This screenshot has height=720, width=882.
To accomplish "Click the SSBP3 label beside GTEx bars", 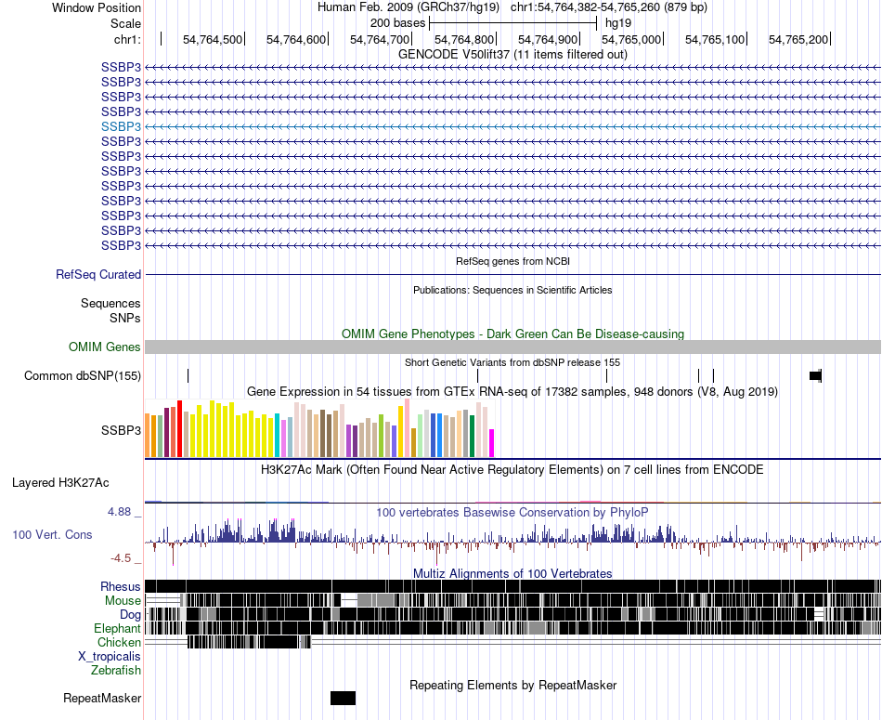I will 121,431.
